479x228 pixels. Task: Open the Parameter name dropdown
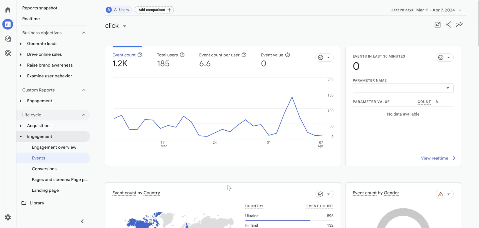click(403, 88)
